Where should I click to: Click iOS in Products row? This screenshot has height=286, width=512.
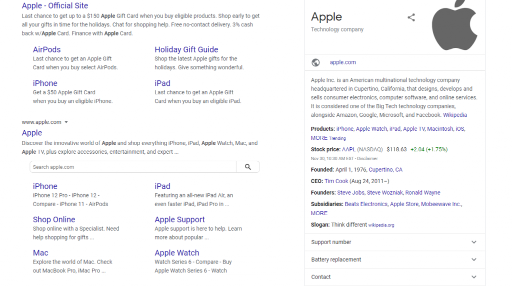460,129
